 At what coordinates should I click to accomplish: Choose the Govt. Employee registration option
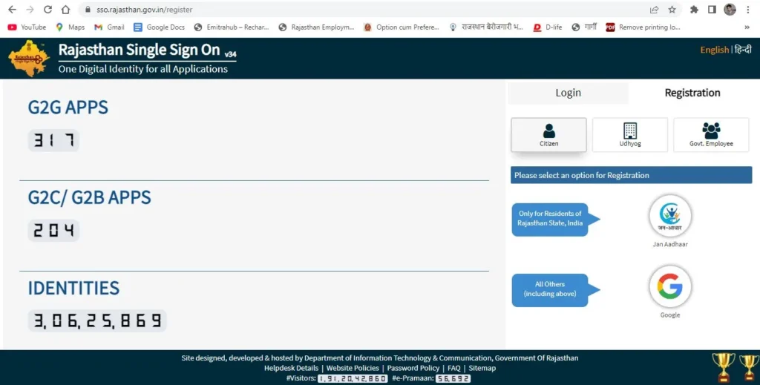click(711, 135)
